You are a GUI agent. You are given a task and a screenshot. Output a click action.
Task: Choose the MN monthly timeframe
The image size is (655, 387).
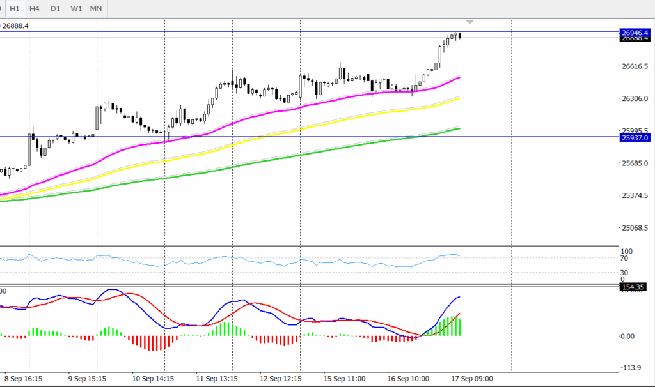(96, 9)
